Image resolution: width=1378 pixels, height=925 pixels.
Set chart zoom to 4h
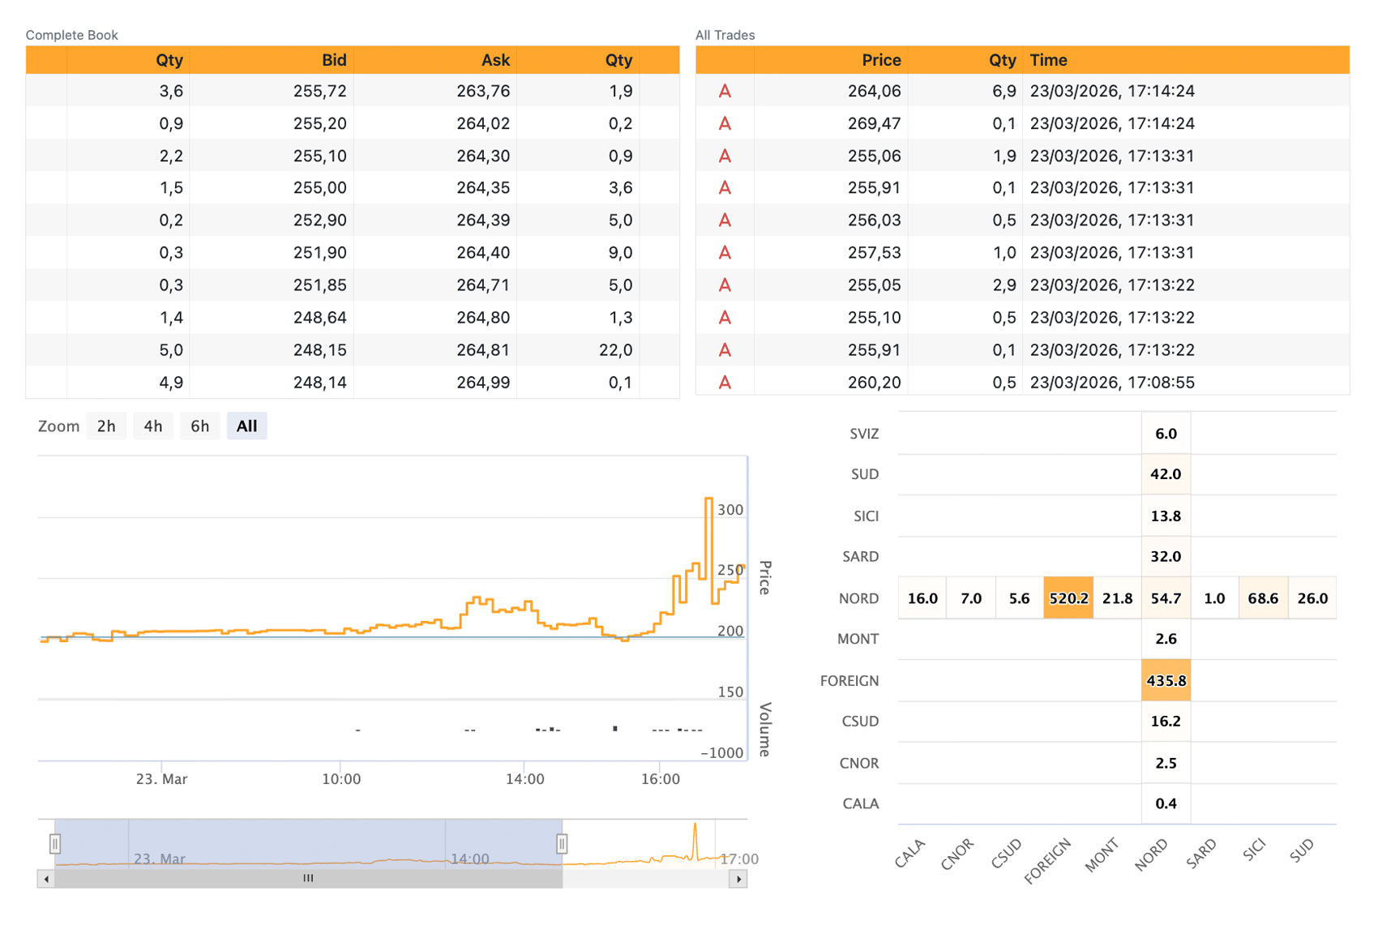point(153,426)
